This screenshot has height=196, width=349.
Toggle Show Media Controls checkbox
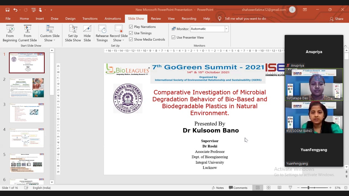[x=131, y=39]
